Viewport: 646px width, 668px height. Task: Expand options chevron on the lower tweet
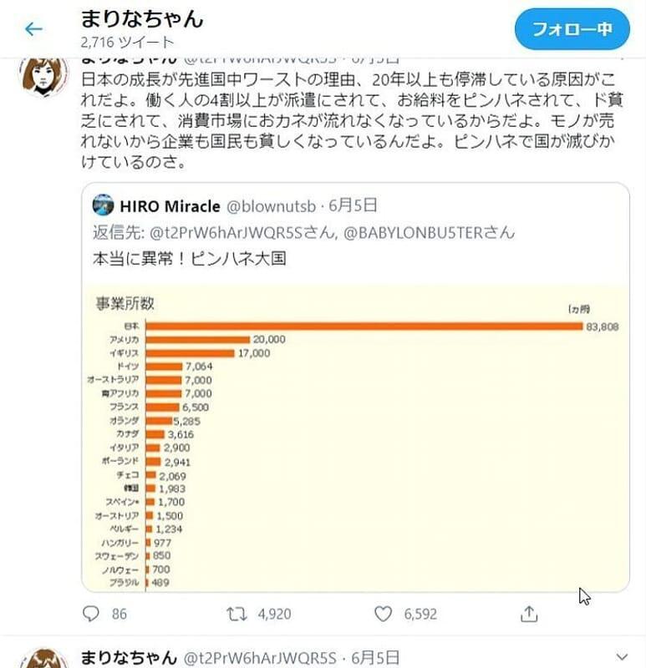[622, 657]
